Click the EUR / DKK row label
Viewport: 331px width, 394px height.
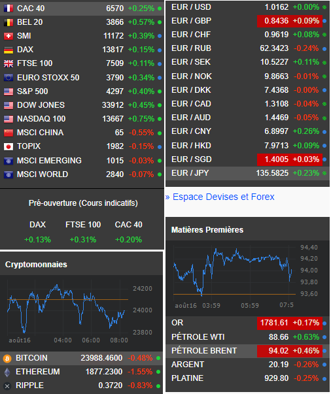[x=191, y=90]
